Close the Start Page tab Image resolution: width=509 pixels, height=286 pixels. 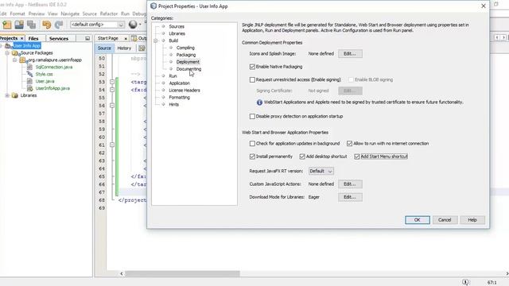tap(126, 39)
